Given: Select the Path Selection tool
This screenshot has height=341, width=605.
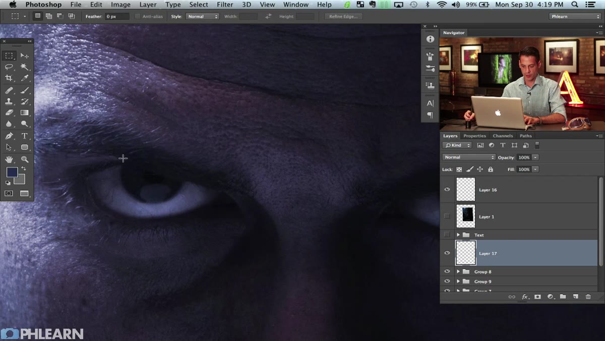Looking at the screenshot, I should coord(9,147).
